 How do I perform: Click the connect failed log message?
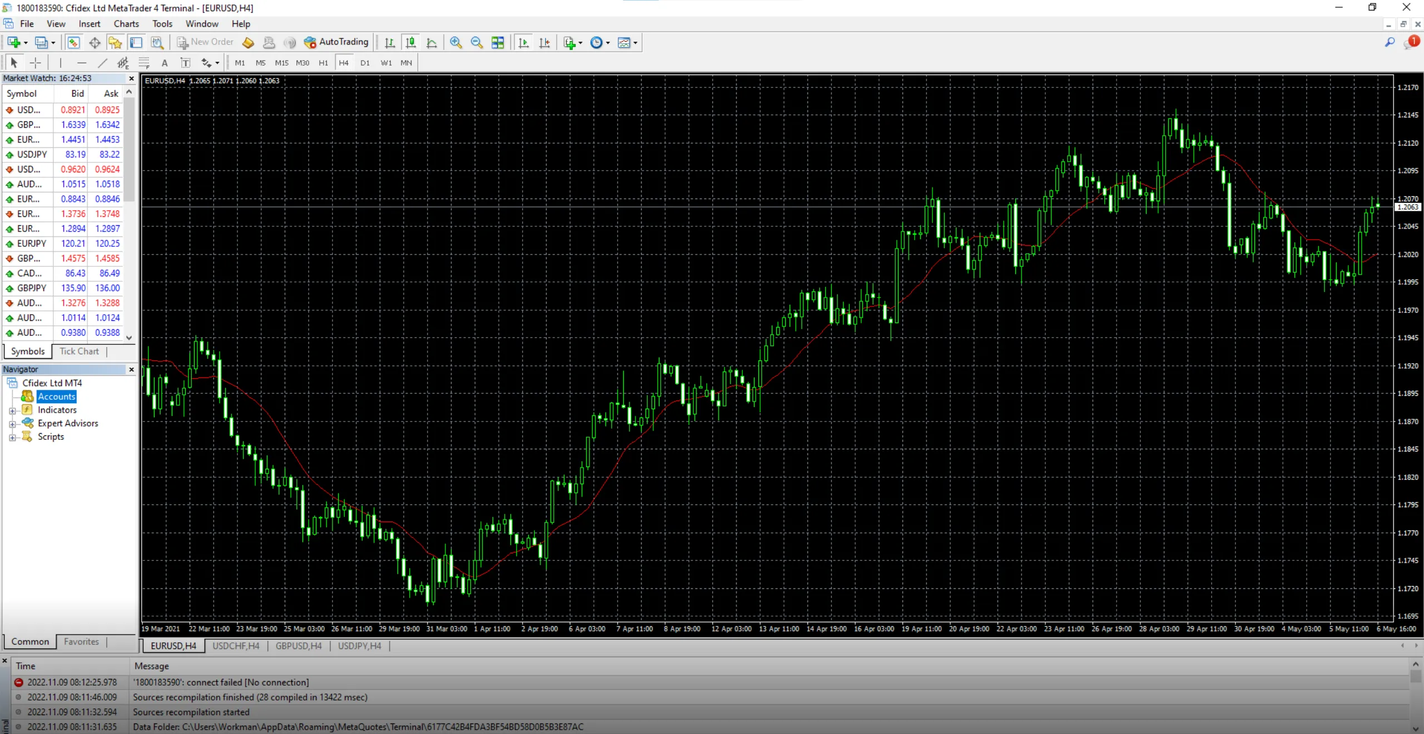coord(221,682)
